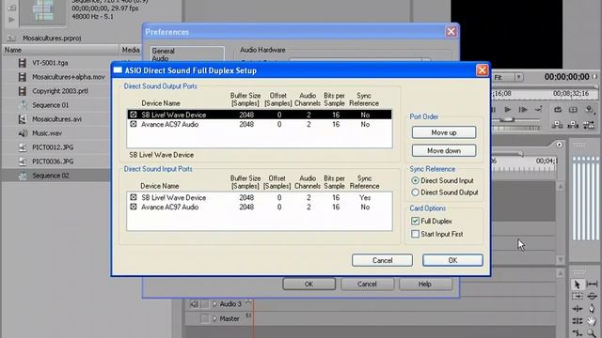Screen dimensions: 602x338
Task: Select the Selection arrow tool
Action: pos(577,284)
